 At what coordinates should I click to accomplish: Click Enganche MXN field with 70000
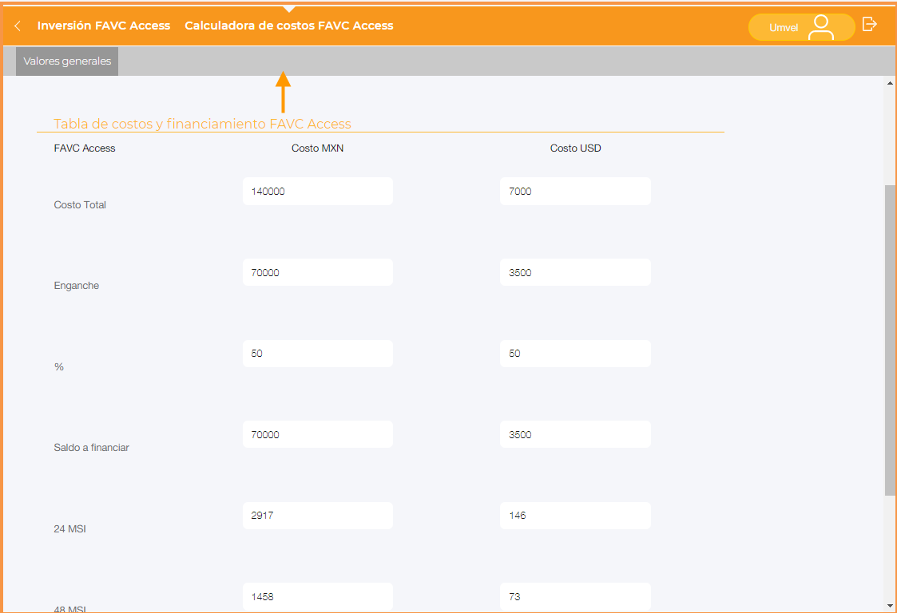coord(317,272)
